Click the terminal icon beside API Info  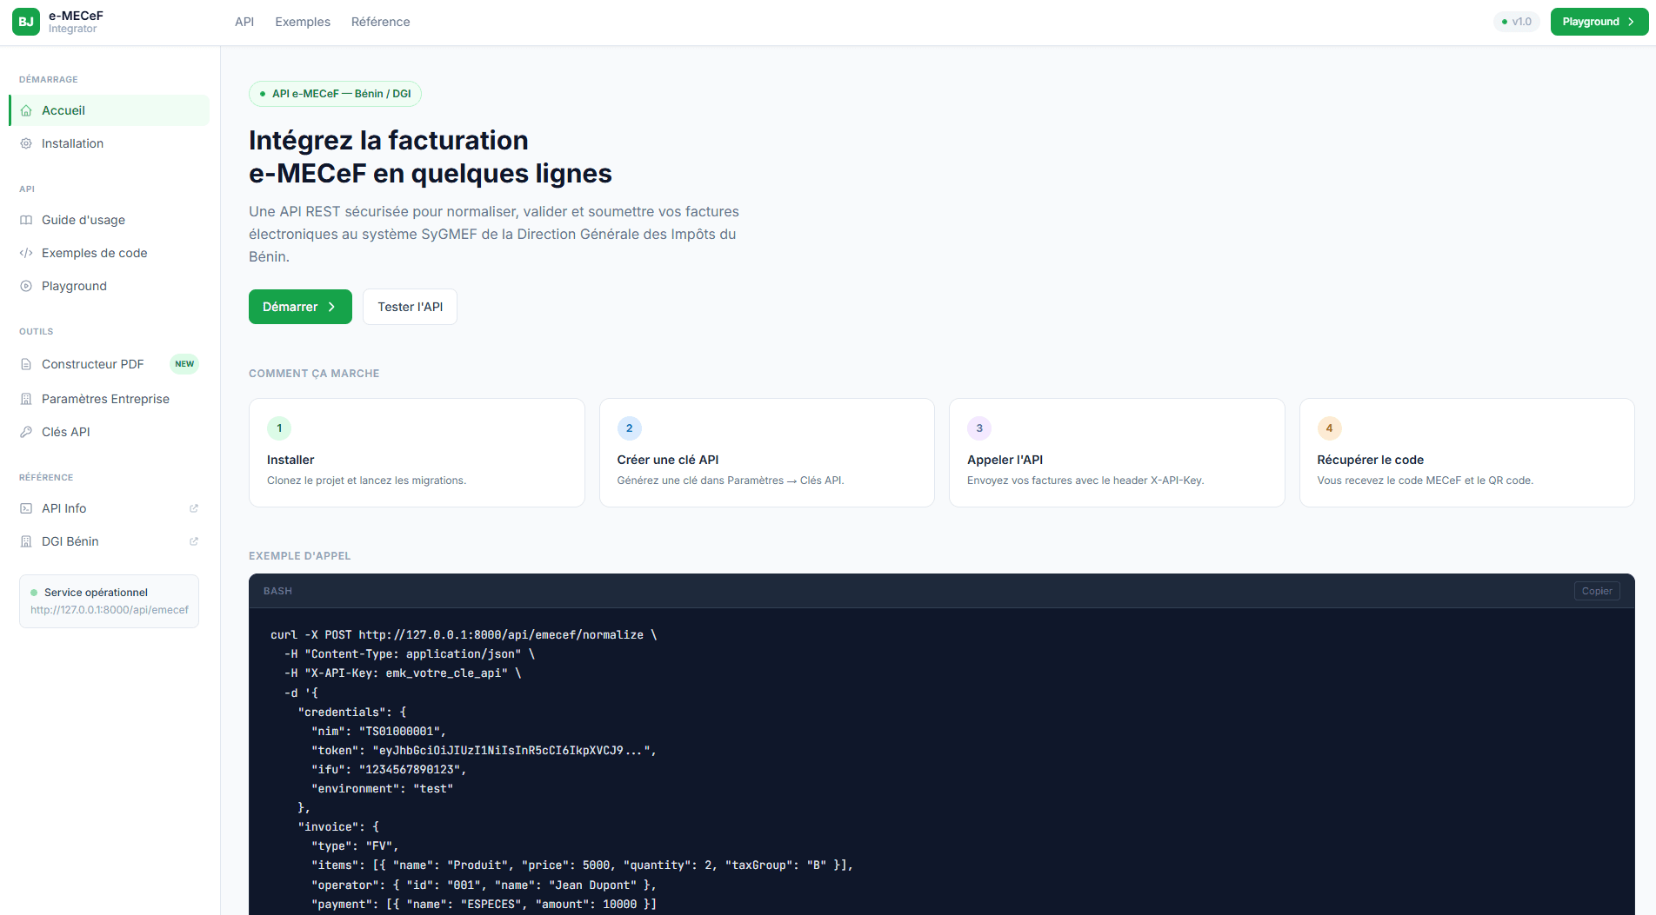click(x=26, y=508)
